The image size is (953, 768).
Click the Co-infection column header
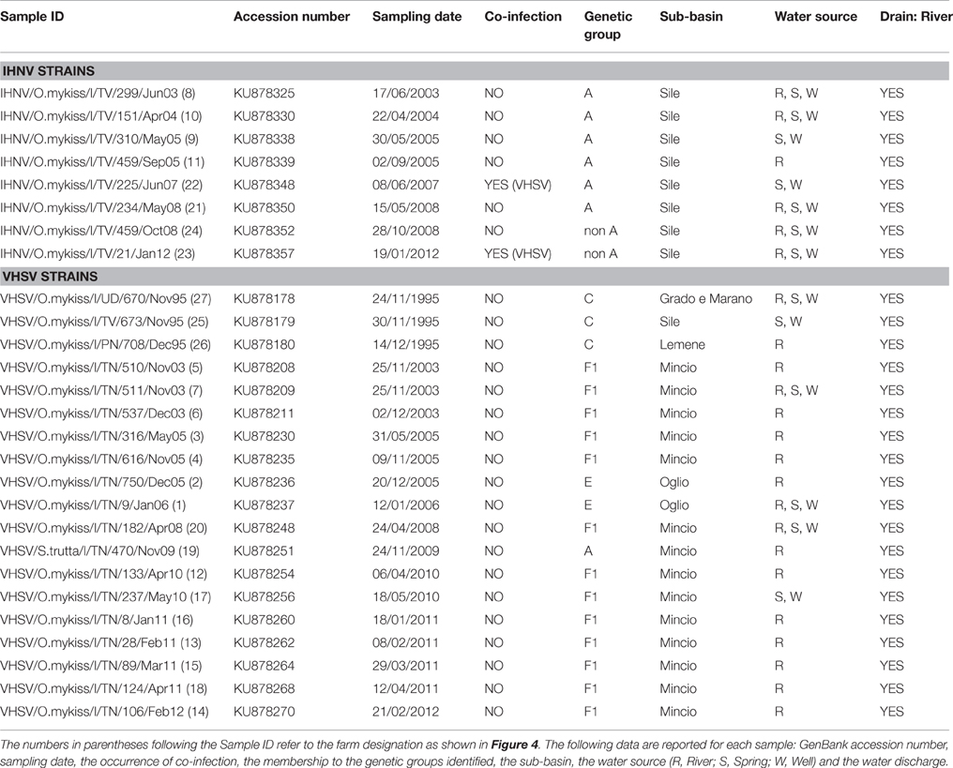point(522,17)
